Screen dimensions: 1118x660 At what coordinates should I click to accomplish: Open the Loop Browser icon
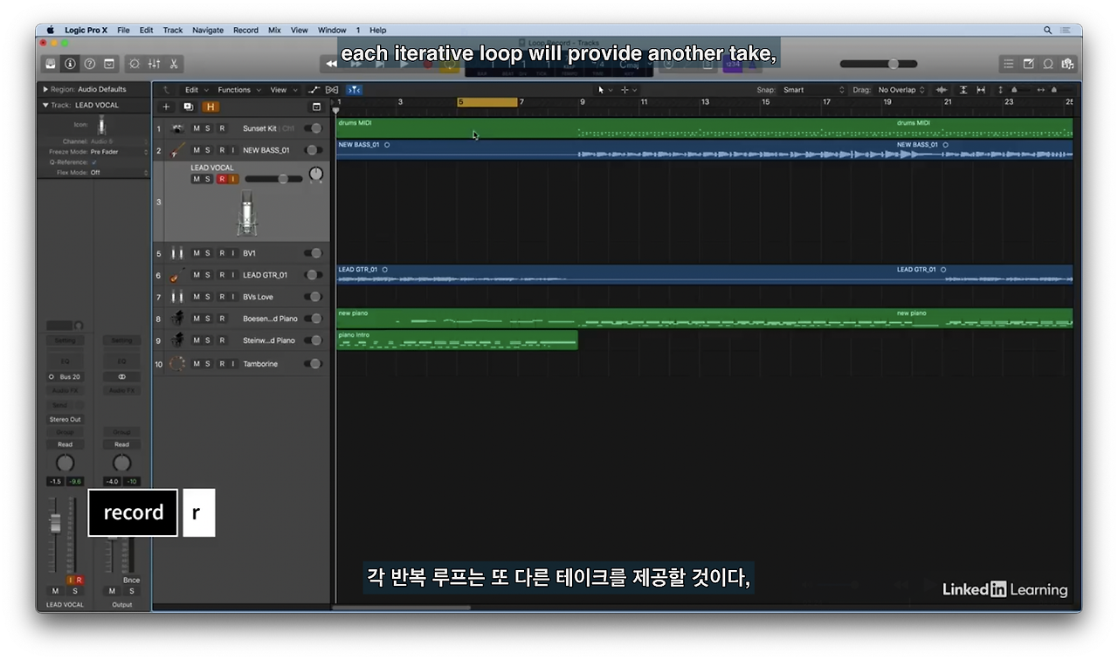[1047, 64]
